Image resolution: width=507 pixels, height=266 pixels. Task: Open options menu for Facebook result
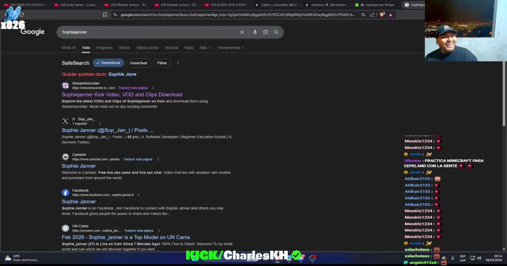(139, 195)
